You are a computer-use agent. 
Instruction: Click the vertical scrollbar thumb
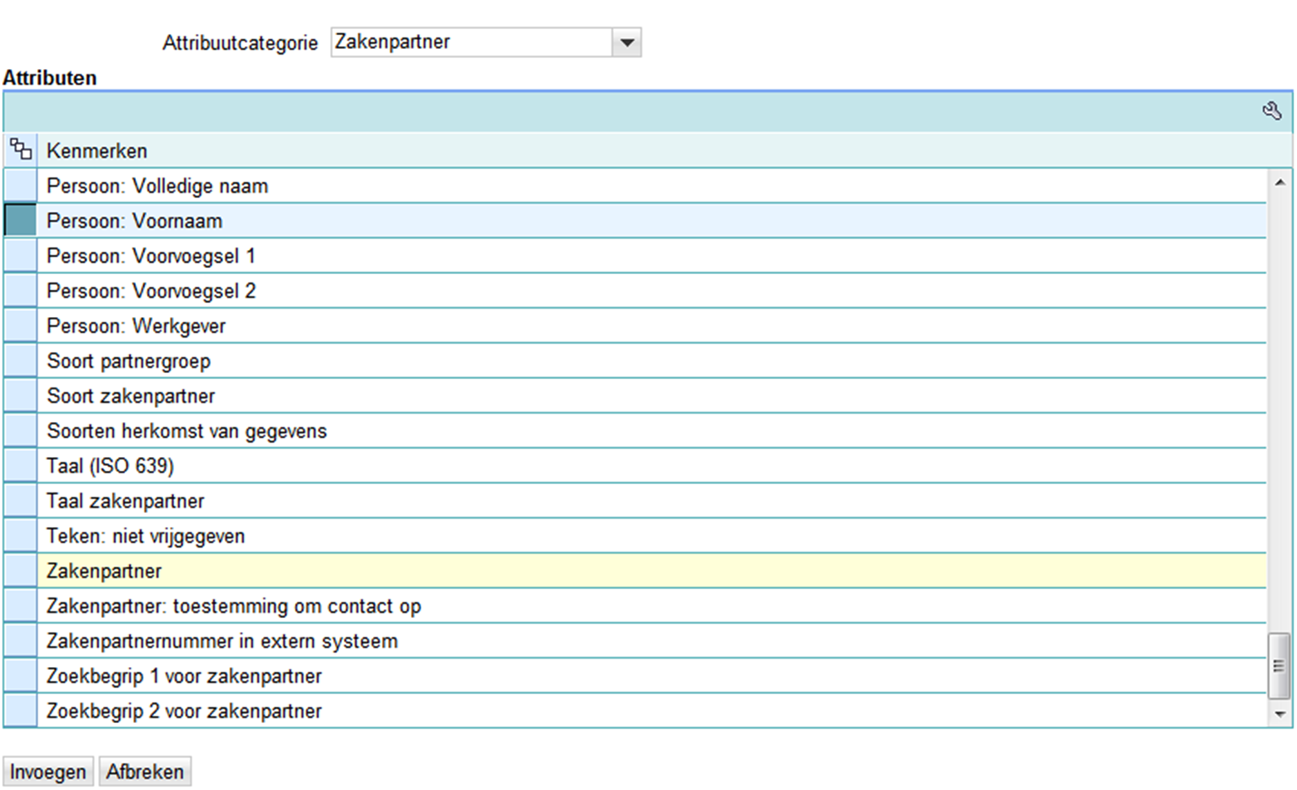pyautogui.click(x=1278, y=666)
